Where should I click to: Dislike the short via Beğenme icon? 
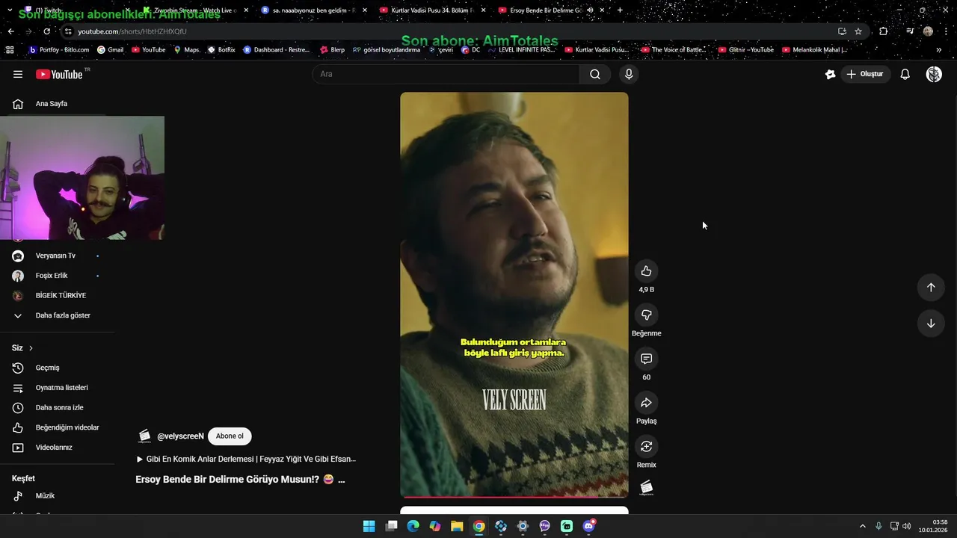click(x=647, y=315)
